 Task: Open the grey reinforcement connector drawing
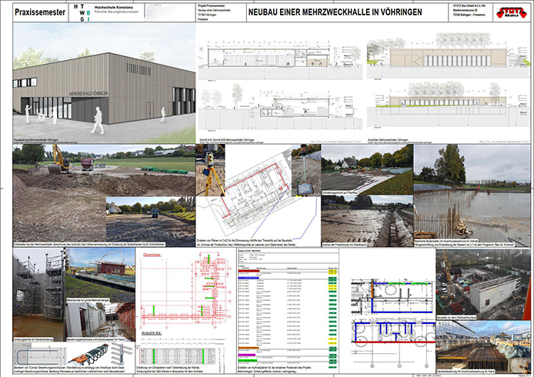(x=39, y=355)
